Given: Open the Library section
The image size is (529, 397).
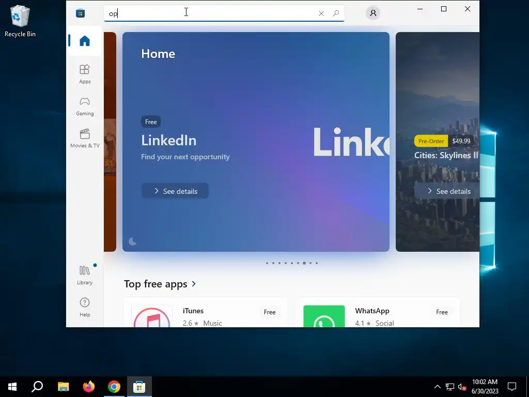Looking at the screenshot, I should [85, 275].
